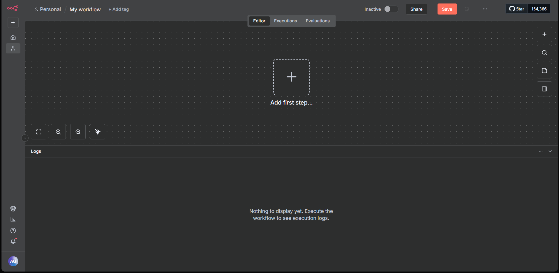Open the Evaluations tab
This screenshot has height=273, width=559.
[318, 21]
